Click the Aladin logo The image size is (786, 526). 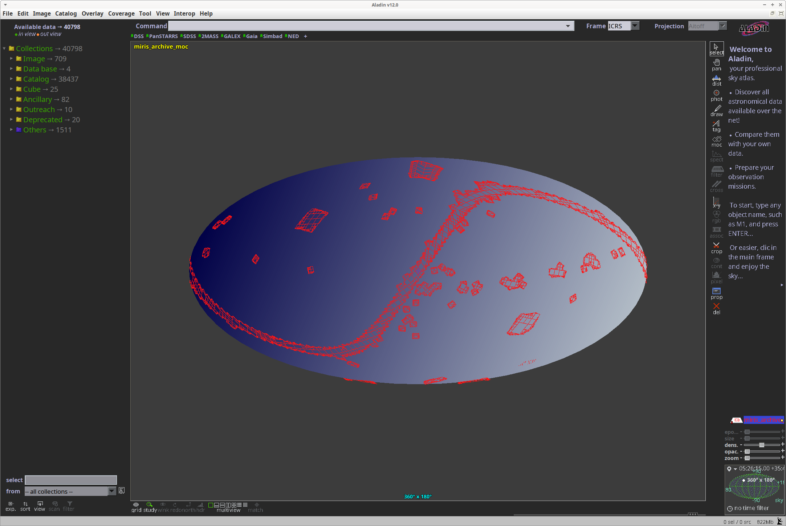754,28
